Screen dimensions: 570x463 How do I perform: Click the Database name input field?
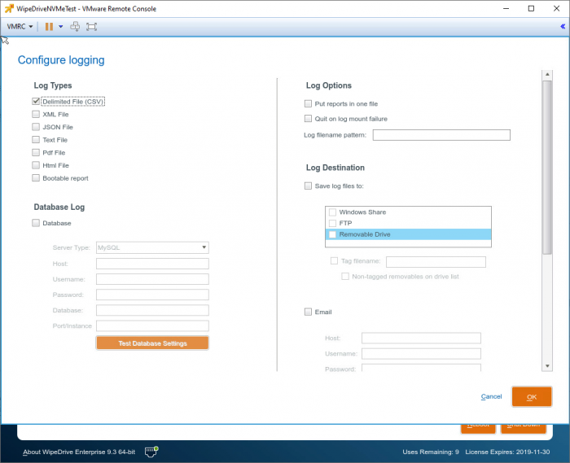152,310
